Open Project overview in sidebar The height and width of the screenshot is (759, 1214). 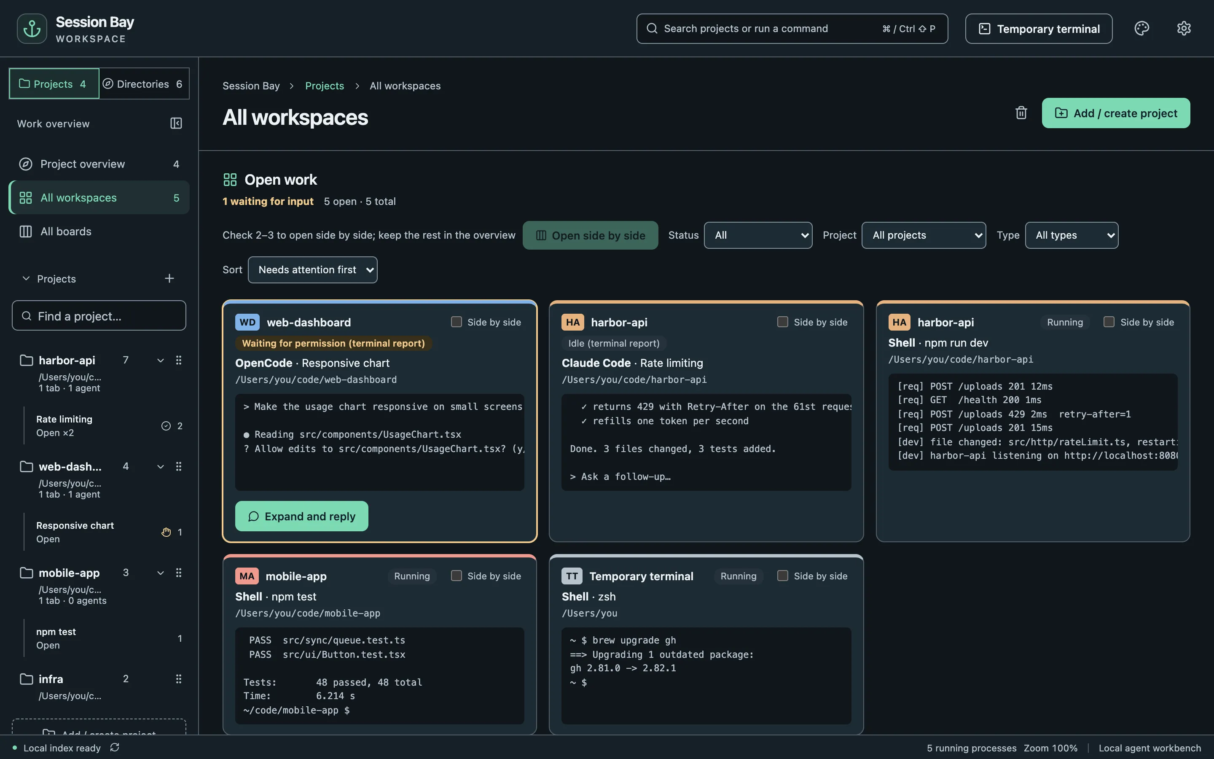pos(99,164)
